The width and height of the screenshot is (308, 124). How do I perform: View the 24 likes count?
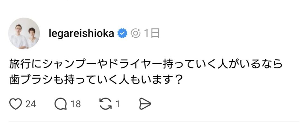[x=31, y=104]
